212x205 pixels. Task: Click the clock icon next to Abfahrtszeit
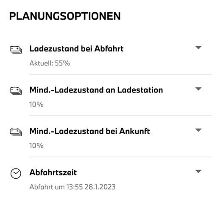[16, 173]
